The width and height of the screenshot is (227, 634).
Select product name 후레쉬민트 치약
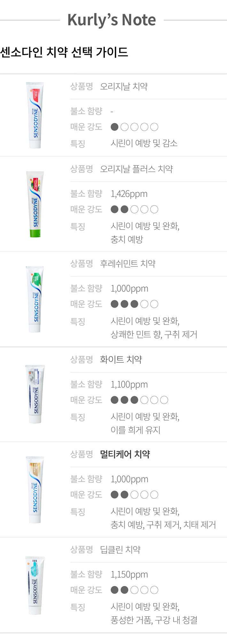[x=128, y=264]
